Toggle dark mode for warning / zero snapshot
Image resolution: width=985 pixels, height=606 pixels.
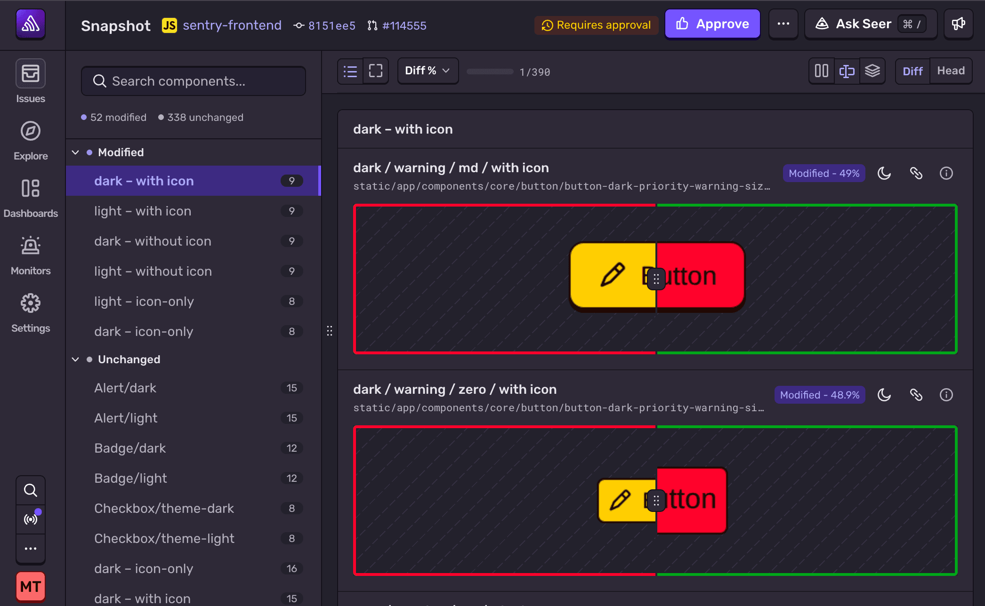(884, 395)
